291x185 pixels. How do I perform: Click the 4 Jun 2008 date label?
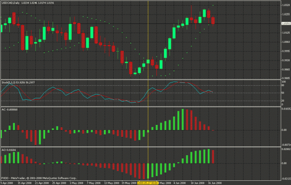(x=179, y=183)
